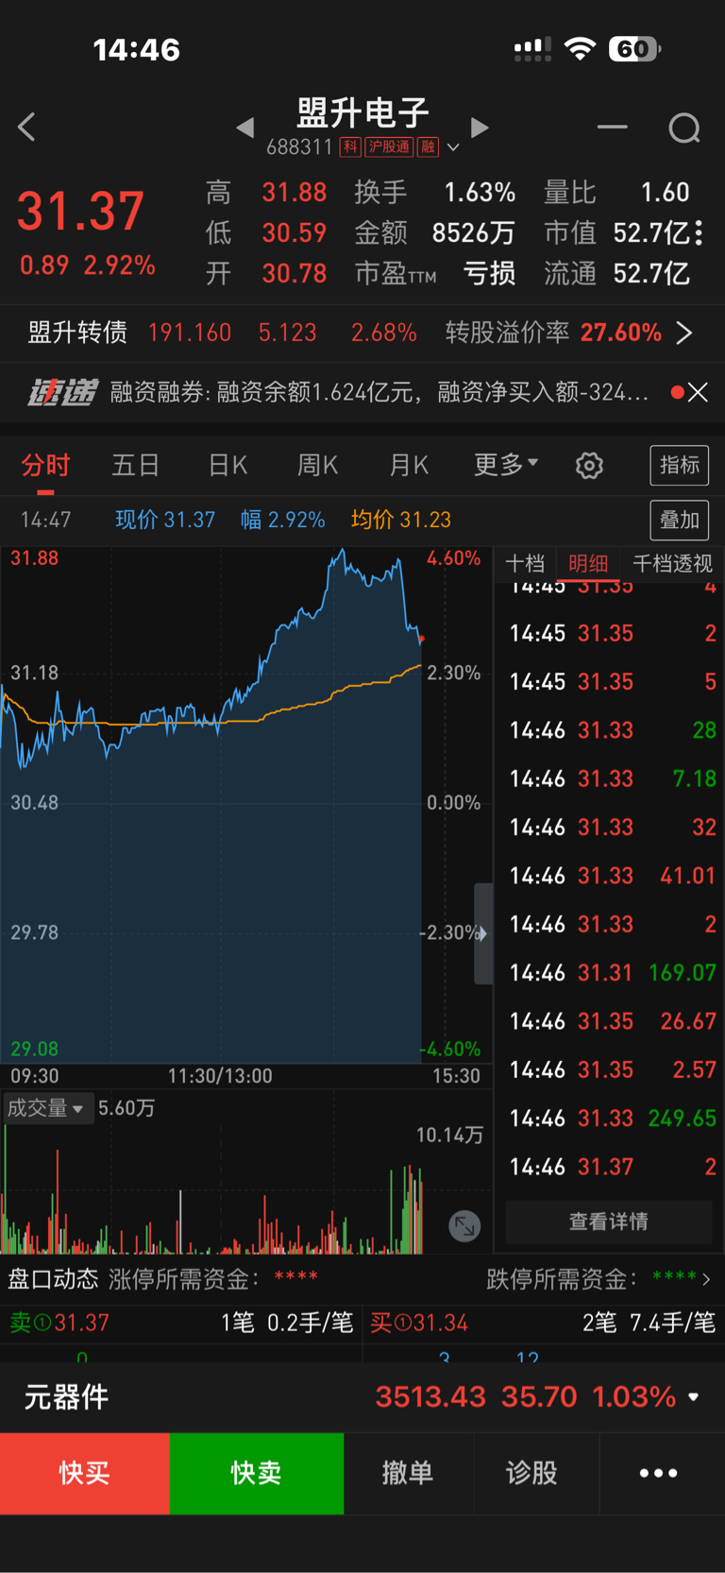The image size is (725, 1573).
Task: Tap the trade row with volume 249.65
Action: coord(612,1119)
